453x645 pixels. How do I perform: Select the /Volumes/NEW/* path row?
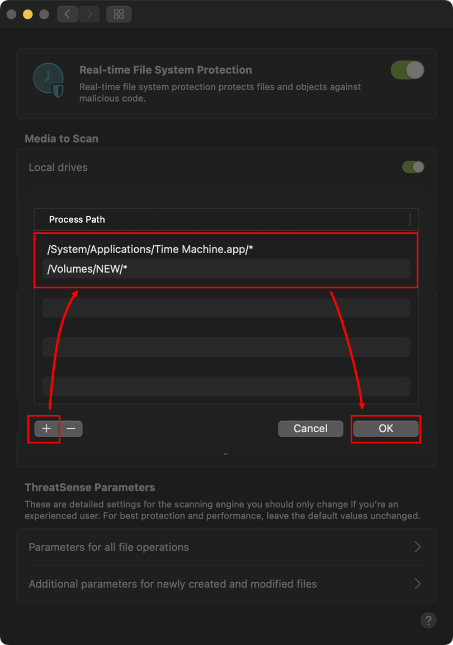pos(226,269)
